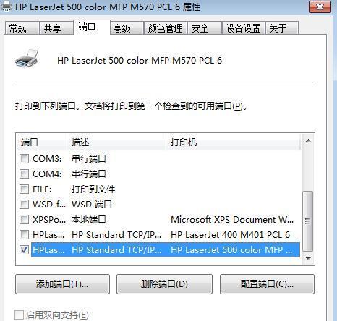The image size is (337, 321).
Task: Uncheck the selected HP LaserJet 500 port
Action: click(x=24, y=249)
